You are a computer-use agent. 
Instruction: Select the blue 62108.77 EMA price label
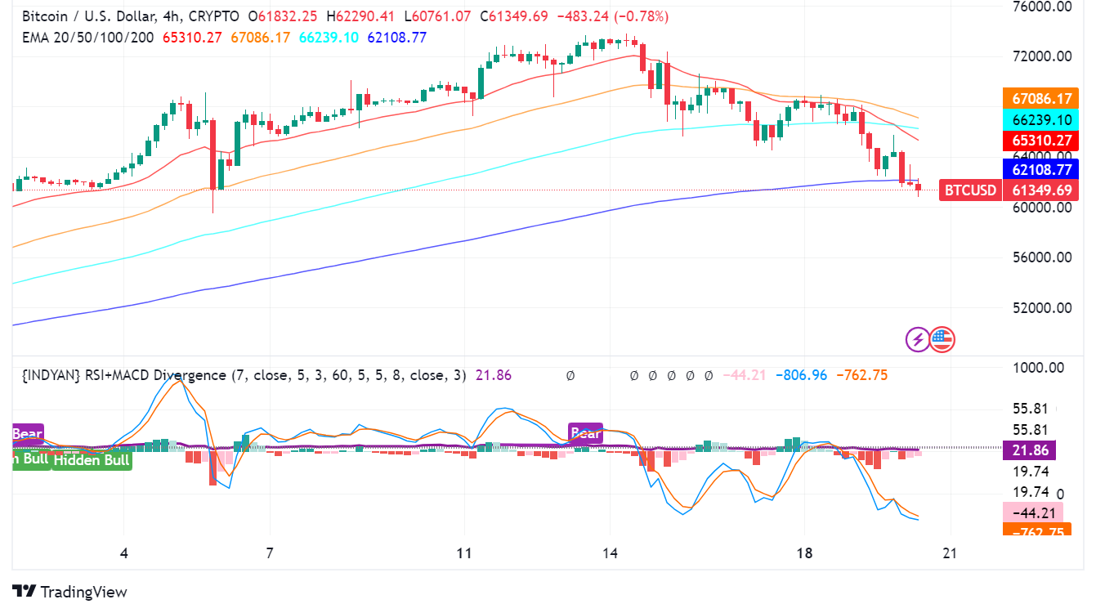click(x=1040, y=170)
